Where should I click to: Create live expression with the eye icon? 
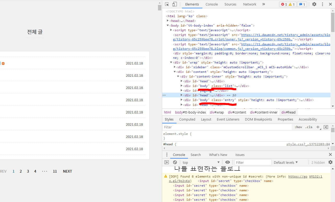(228, 162)
